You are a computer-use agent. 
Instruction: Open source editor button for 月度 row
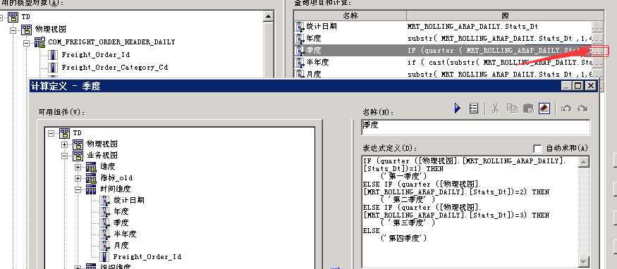point(597,74)
